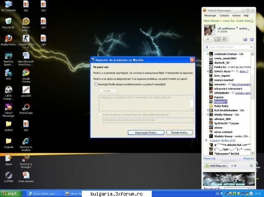264x197 pixels.
Task: Launch PhotoScape from the desktop
Action: click(26, 109)
